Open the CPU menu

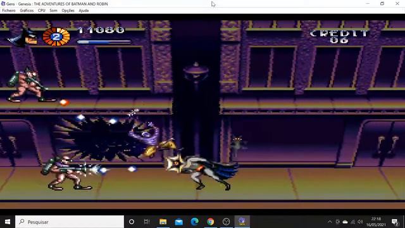[41, 11]
